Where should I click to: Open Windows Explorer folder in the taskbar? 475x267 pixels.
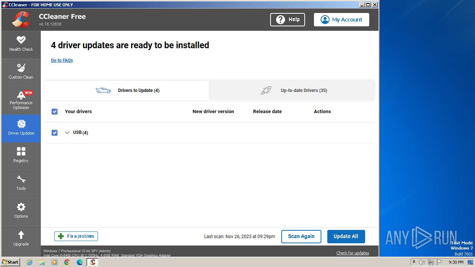click(42, 262)
